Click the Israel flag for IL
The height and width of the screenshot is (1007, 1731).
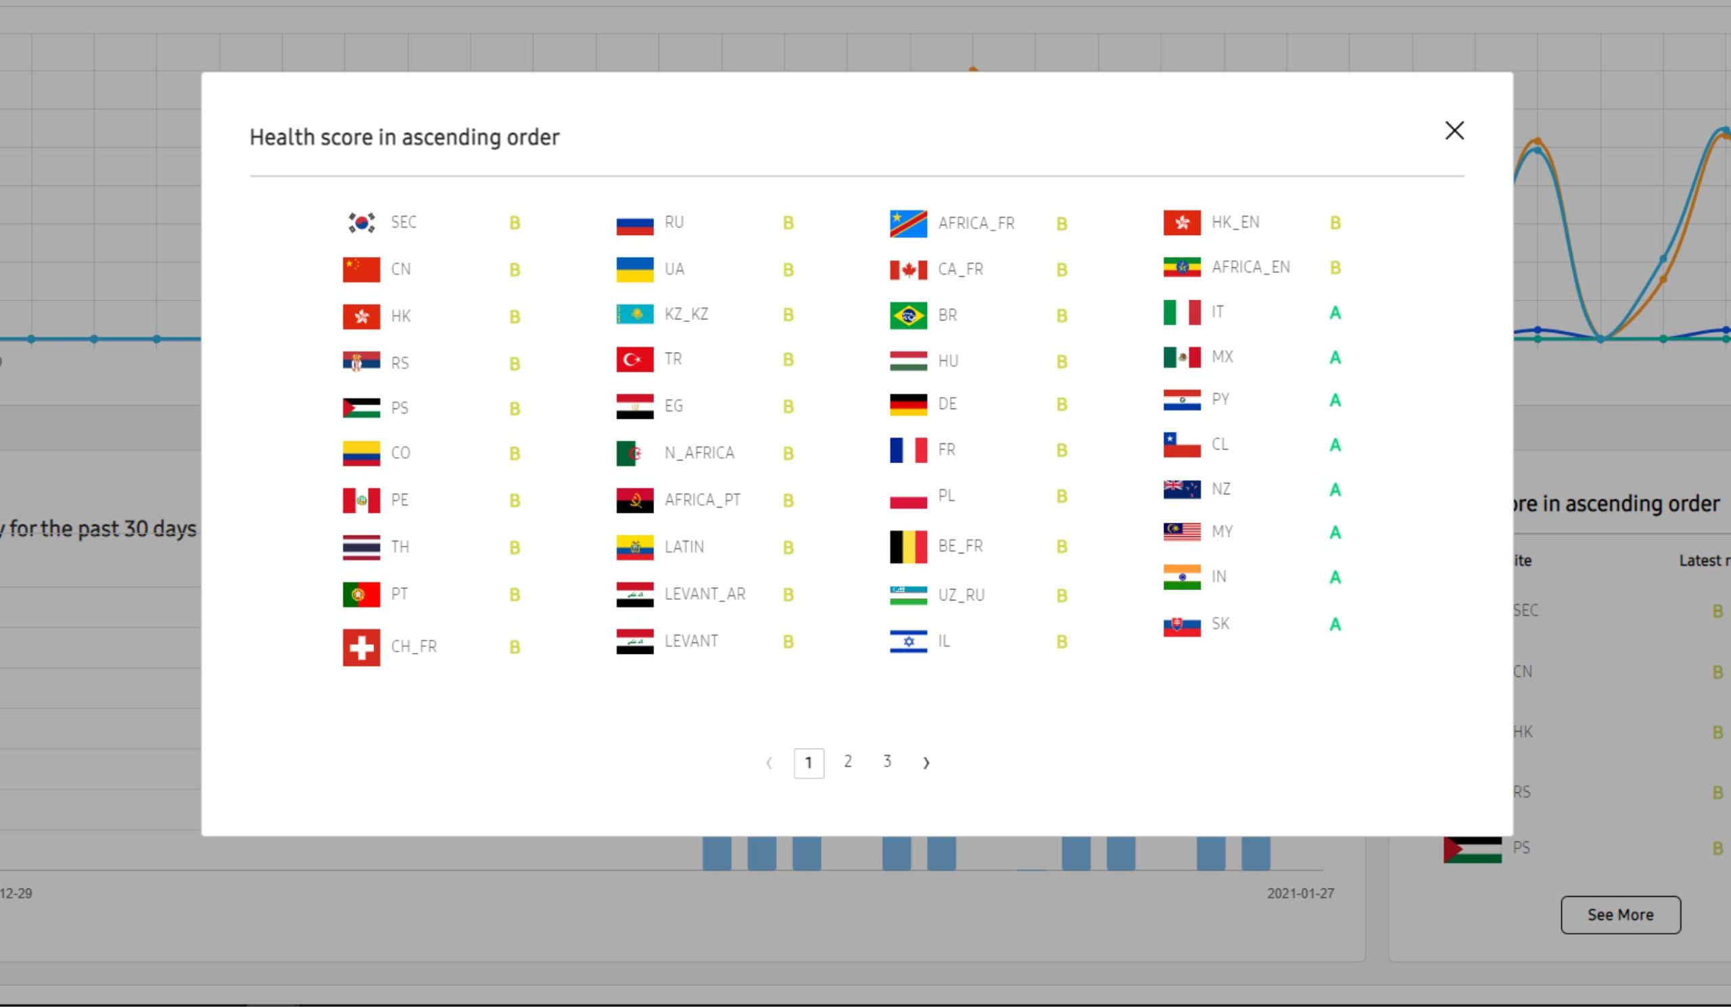click(x=908, y=641)
